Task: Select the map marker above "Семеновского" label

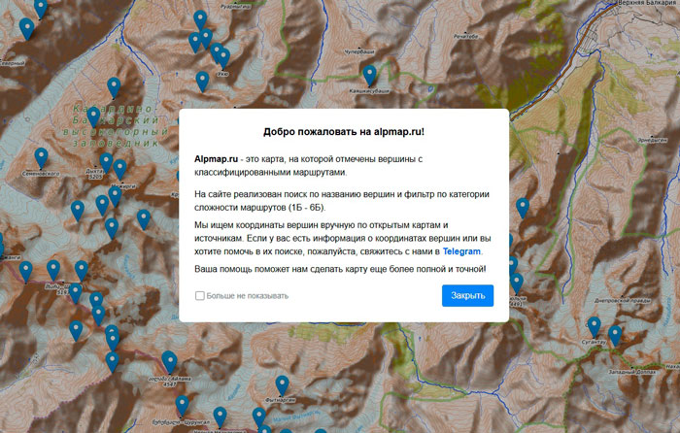Action: [x=41, y=158]
